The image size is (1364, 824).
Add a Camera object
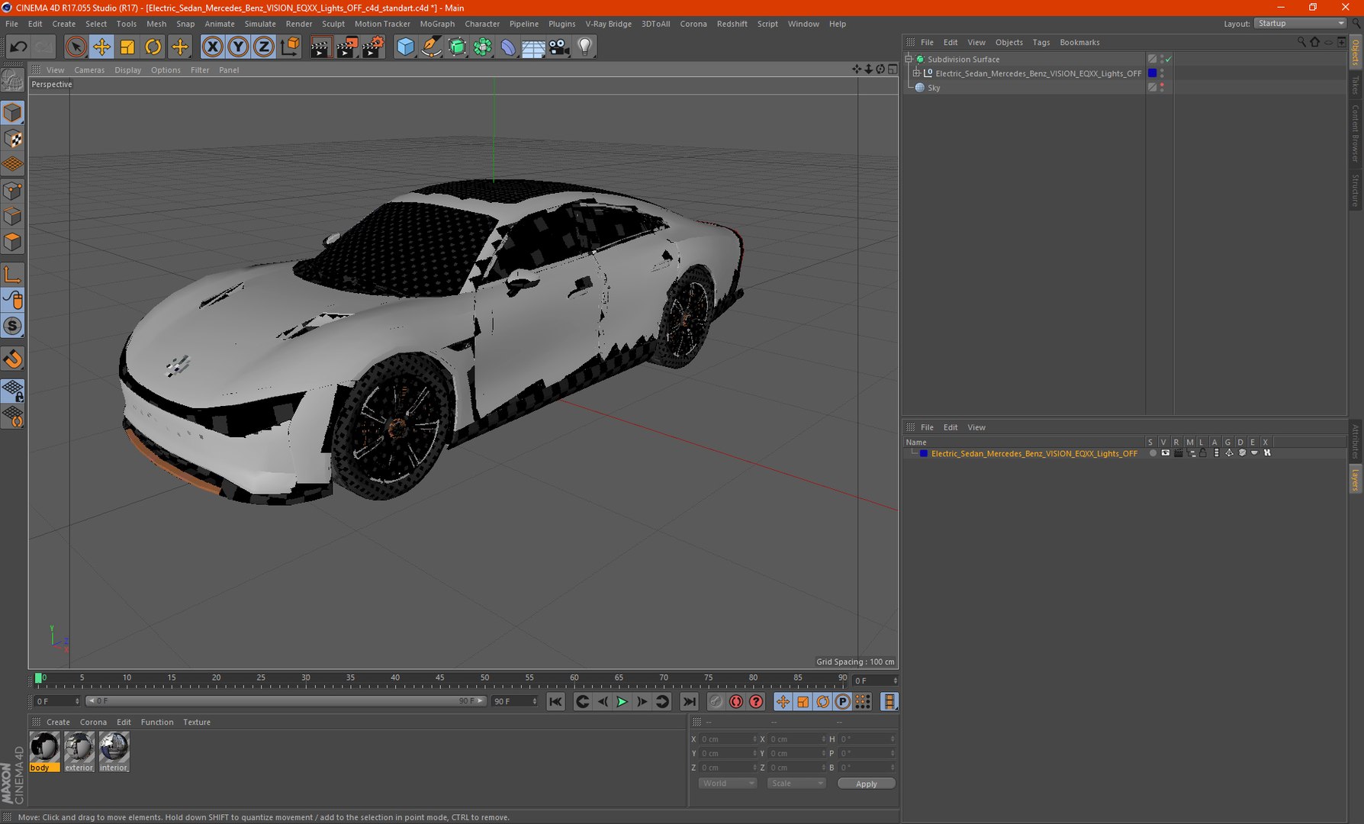(559, 47)
